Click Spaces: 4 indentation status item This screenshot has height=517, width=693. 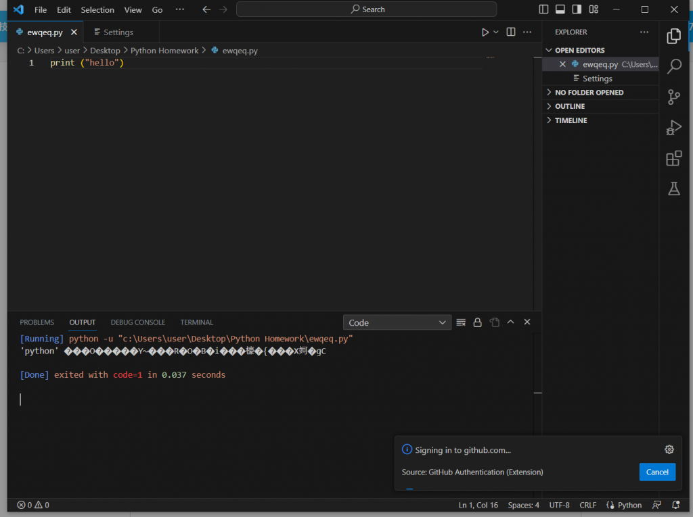coord(523,505)
